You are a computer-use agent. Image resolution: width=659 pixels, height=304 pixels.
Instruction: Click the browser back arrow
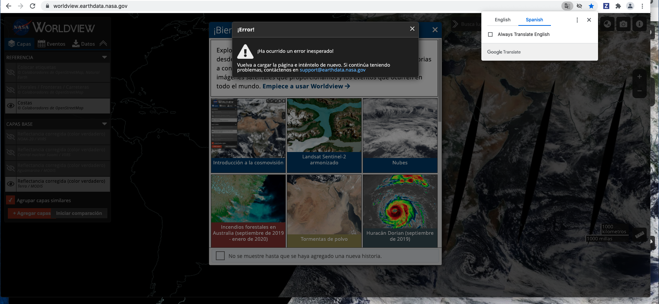coord(9,6)
